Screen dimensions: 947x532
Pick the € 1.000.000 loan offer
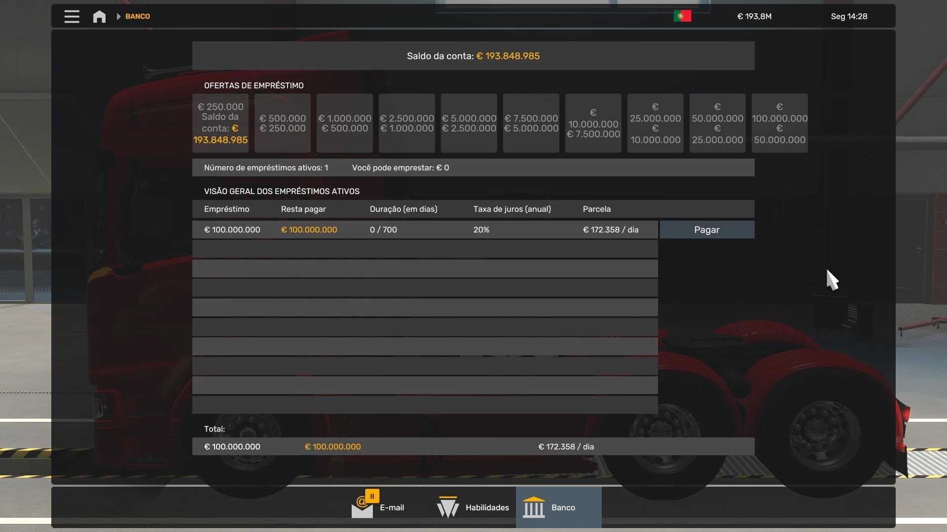click(x=345, y=123)
